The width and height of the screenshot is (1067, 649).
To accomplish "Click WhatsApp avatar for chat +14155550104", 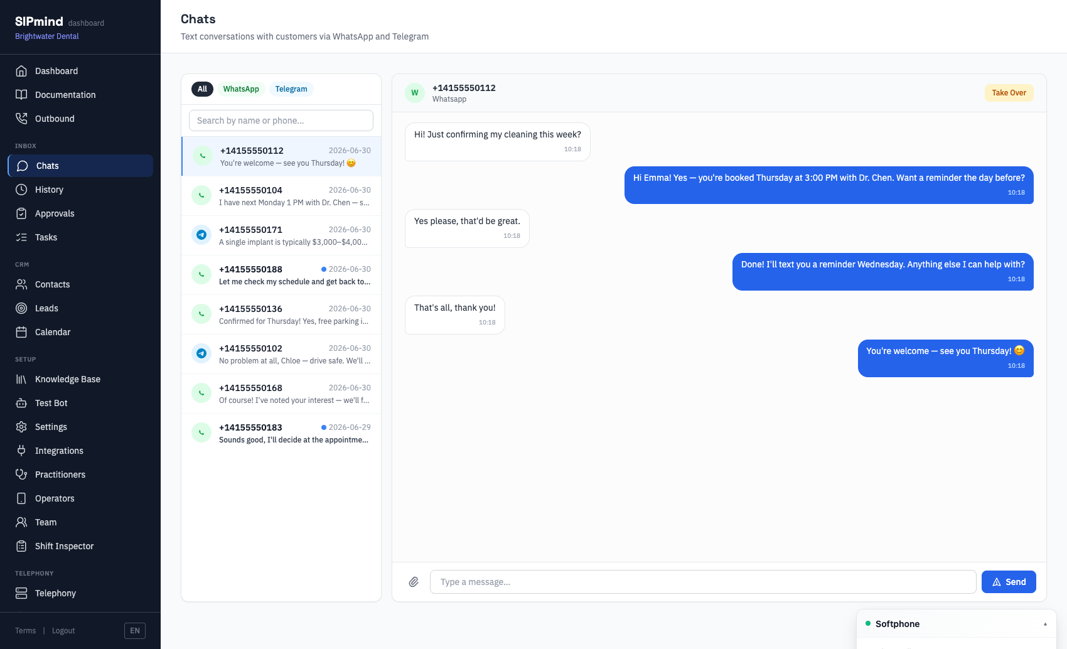I will click(201, 195).
